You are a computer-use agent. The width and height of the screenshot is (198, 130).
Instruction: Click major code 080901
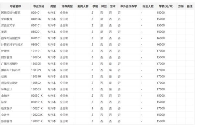36,45
